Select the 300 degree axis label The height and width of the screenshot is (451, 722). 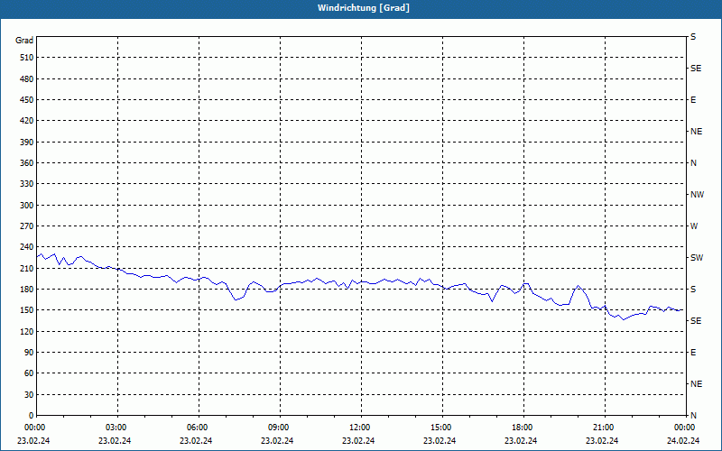pyautogui.click(x=27, y=206)
